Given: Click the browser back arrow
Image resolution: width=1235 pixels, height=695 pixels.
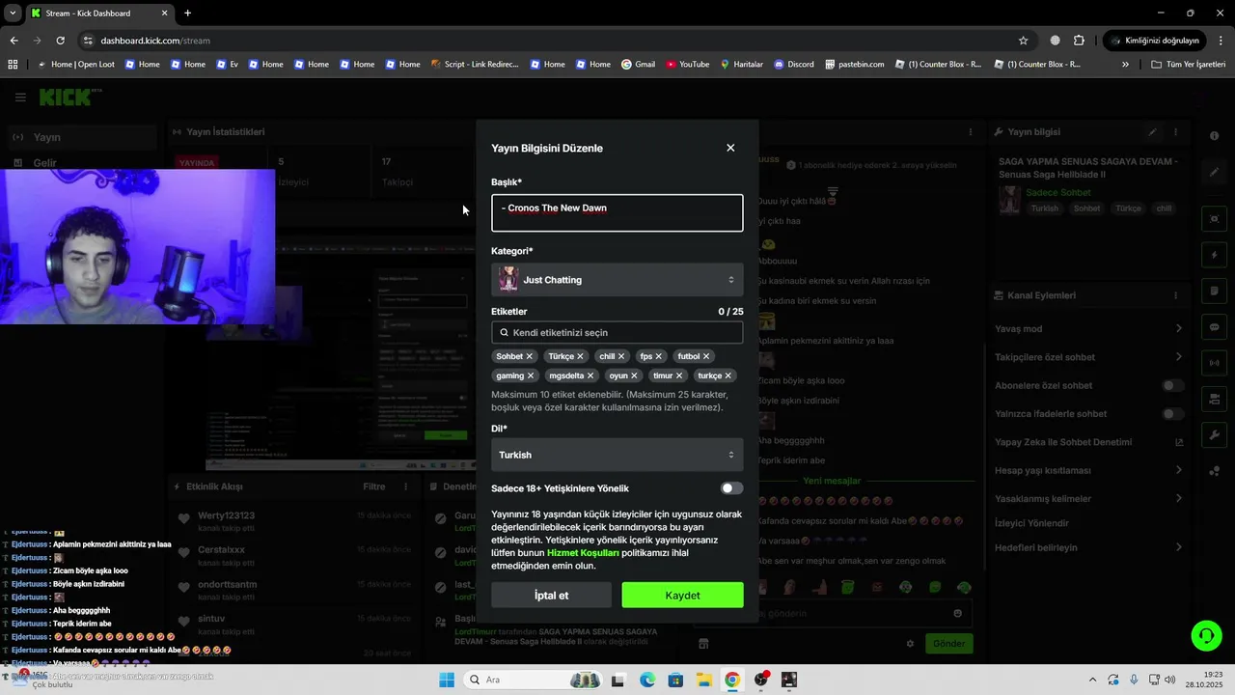Looking at the screenshot, I should tap(14, 41).
